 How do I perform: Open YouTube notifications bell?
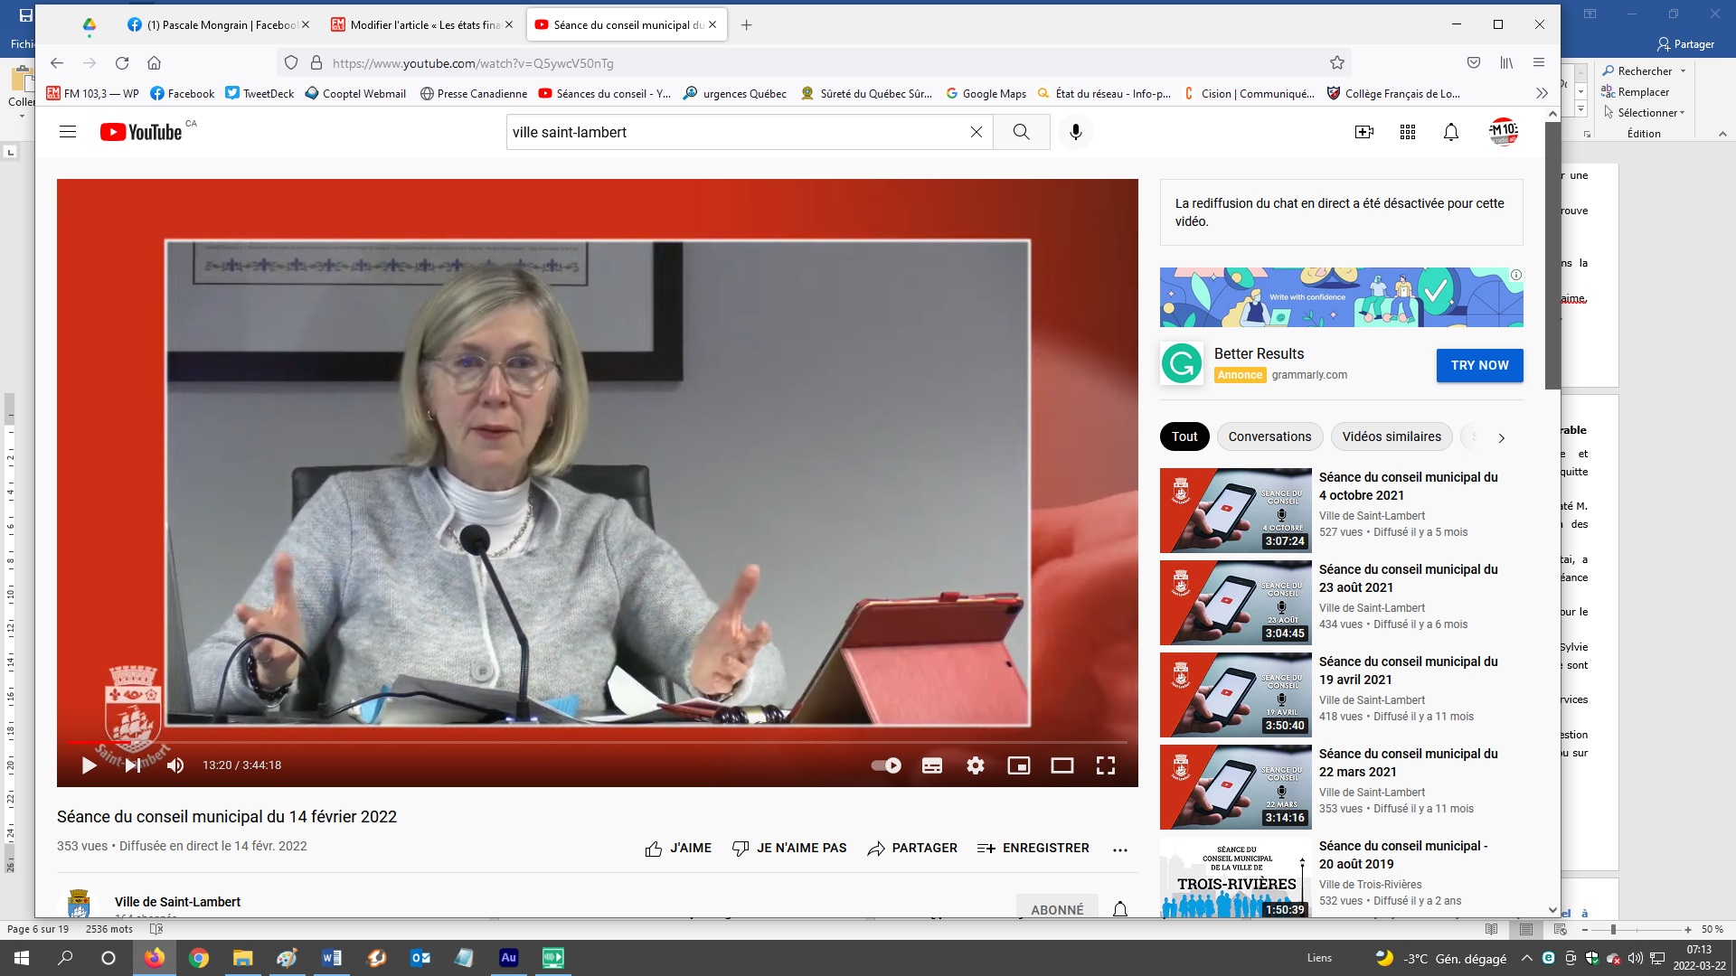(1450, 132)
